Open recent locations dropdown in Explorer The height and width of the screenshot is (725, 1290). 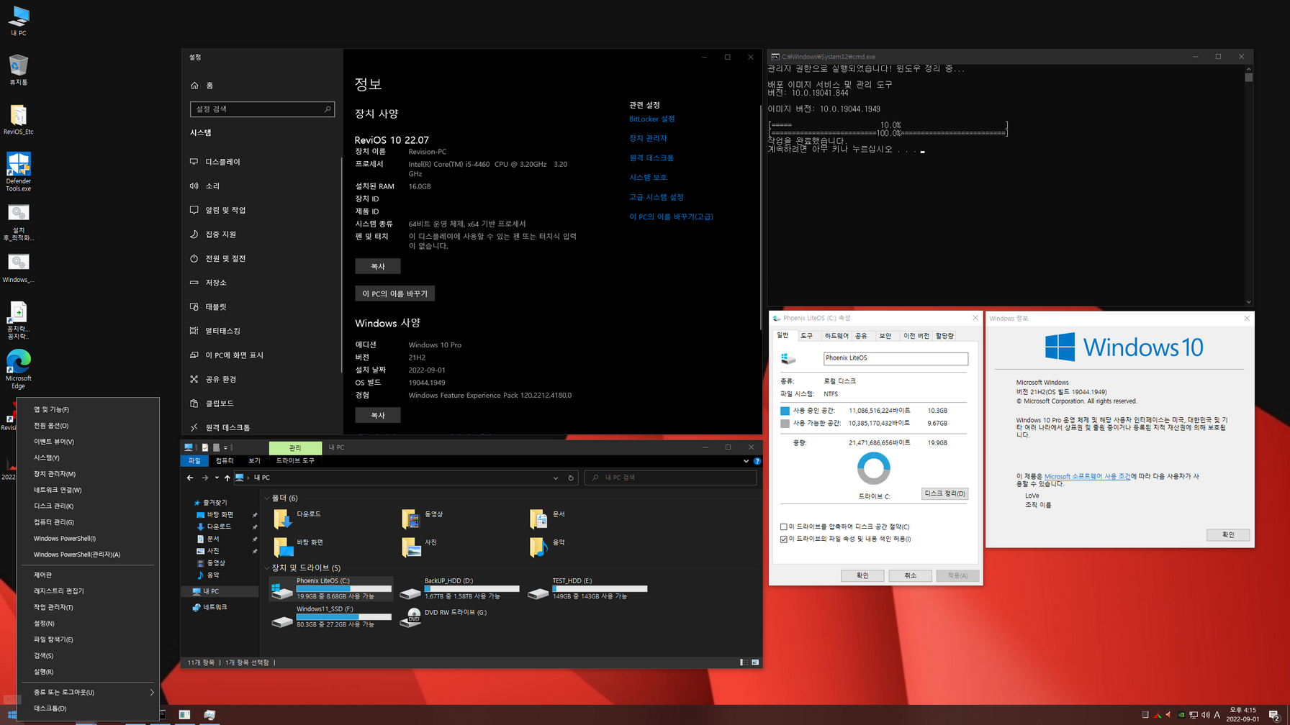click(x=217, y=478)
